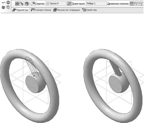Screen dimensions: 144x123
Task: Click the red Stop command icon
Action: pos(8,2)
